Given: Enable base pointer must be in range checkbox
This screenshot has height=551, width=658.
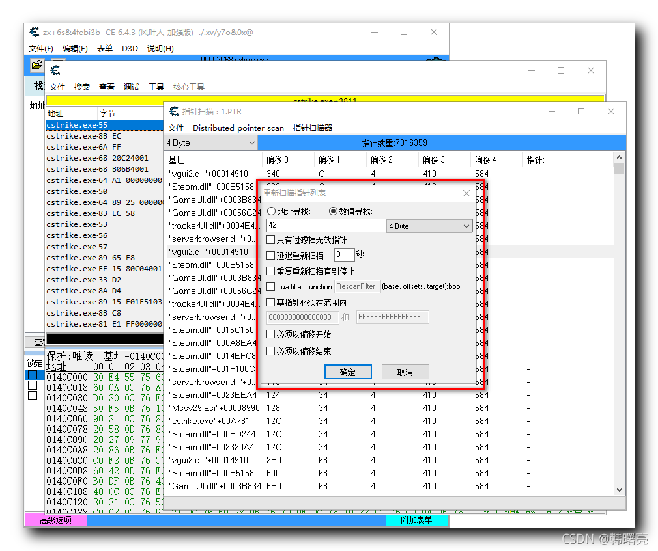Looking at the screenshot, I should pos(271,302).
